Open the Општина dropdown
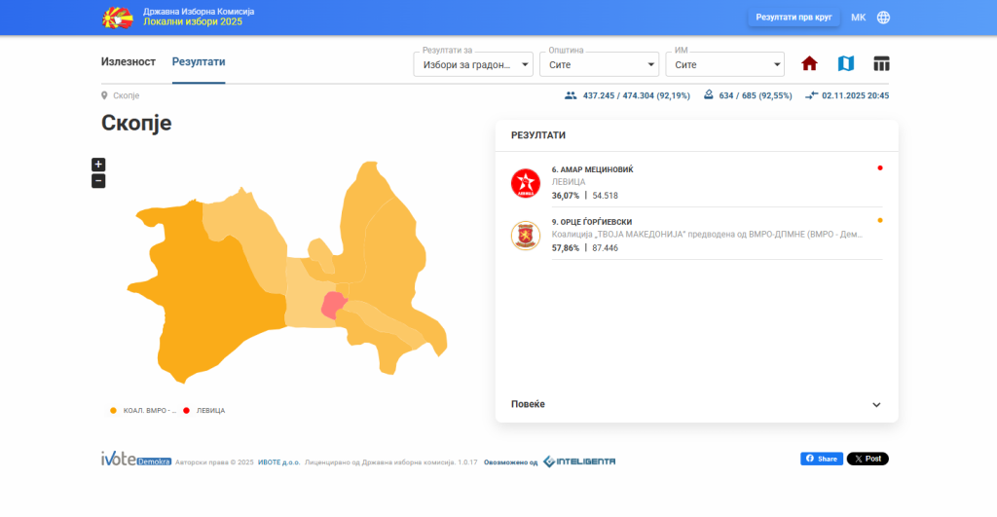 (599, 65)
